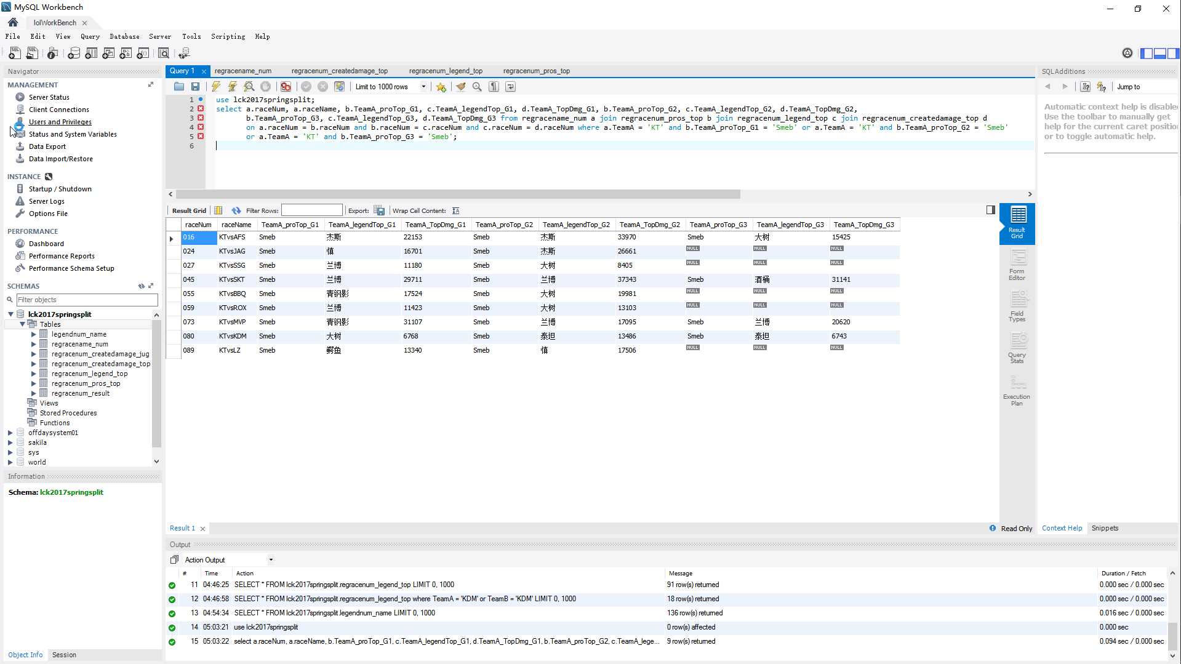Toggle autocommit mode icon
This screenshot has height=664, width=1181.
click(339, 87)
